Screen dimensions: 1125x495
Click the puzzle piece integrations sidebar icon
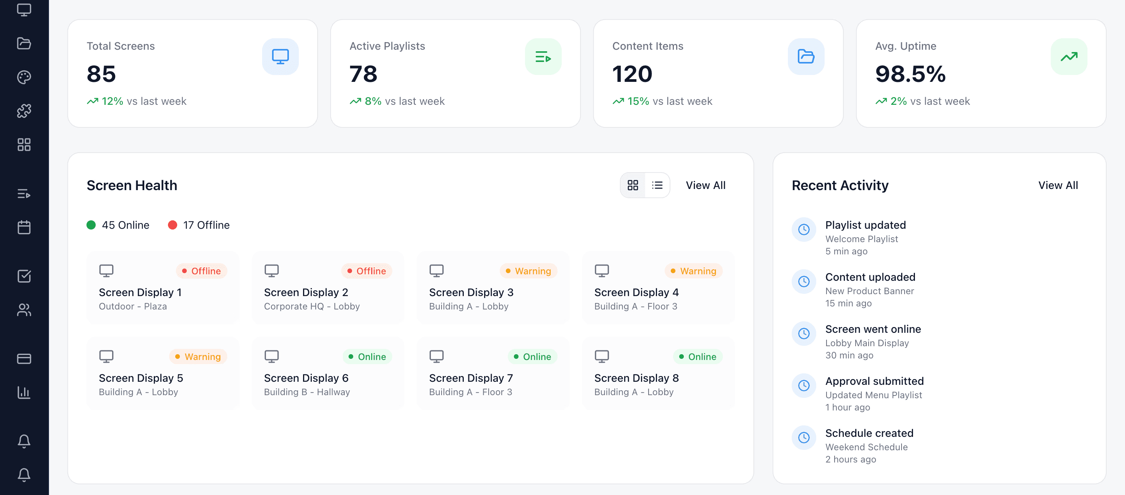(x=24, y=111)
